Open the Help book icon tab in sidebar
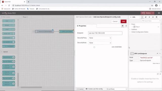162x91 pixels. 146,17
